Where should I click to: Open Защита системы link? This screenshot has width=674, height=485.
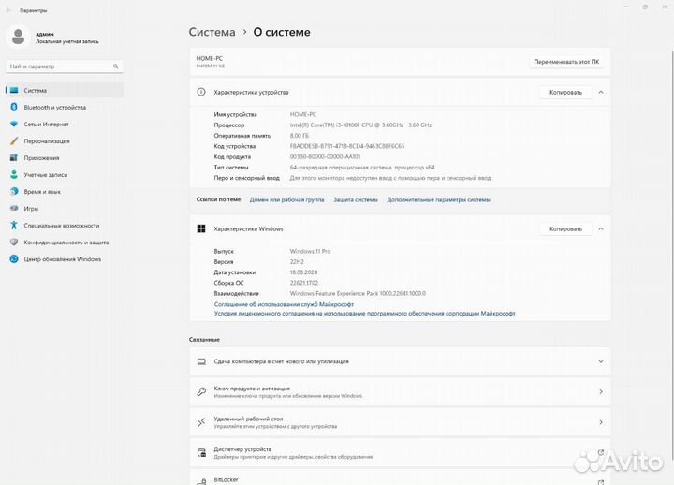coord(356,199)
